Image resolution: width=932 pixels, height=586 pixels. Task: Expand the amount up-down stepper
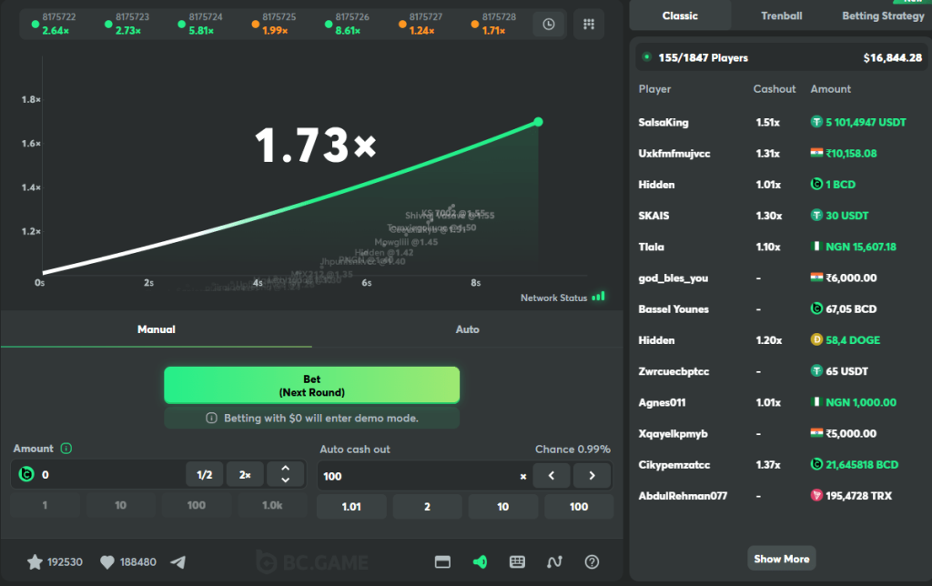click(285, 474)
